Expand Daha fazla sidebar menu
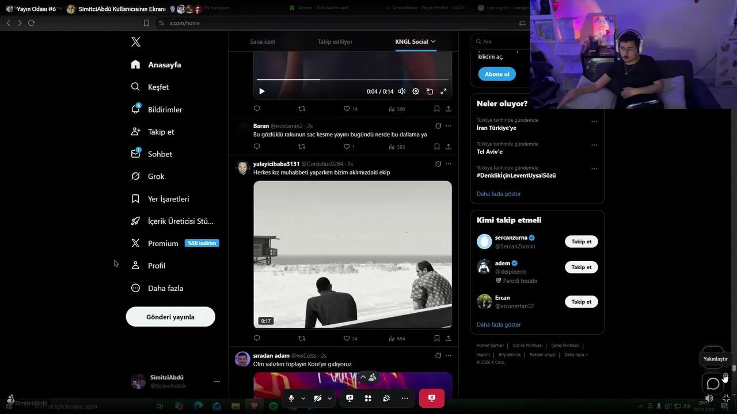Viewport: 737px width, 414px height. click(157, 288)
